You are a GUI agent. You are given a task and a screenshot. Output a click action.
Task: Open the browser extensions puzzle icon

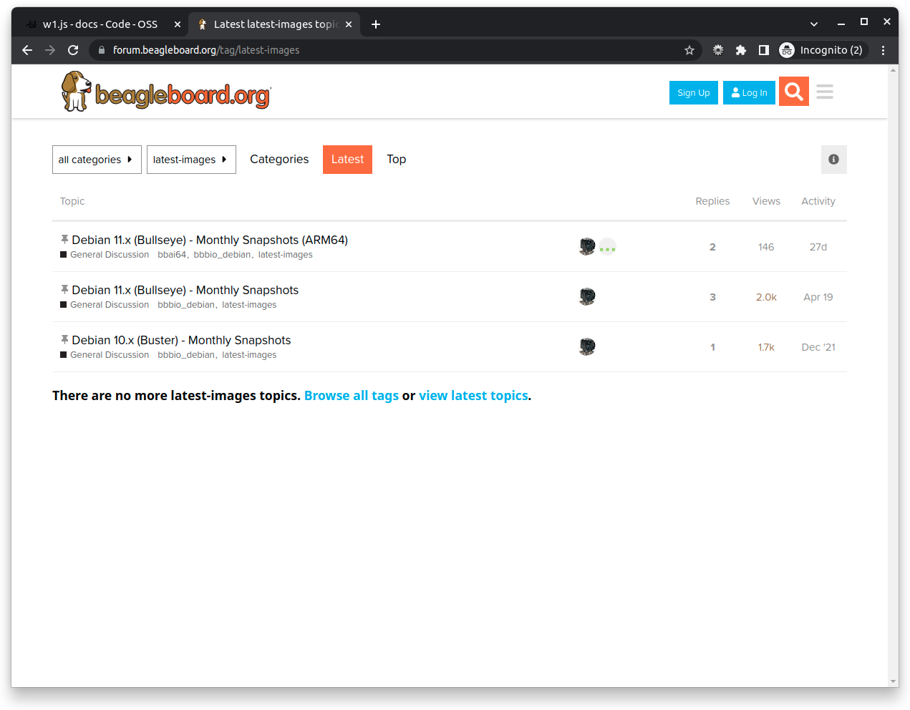pyautogui.click(x=740, y=50)
